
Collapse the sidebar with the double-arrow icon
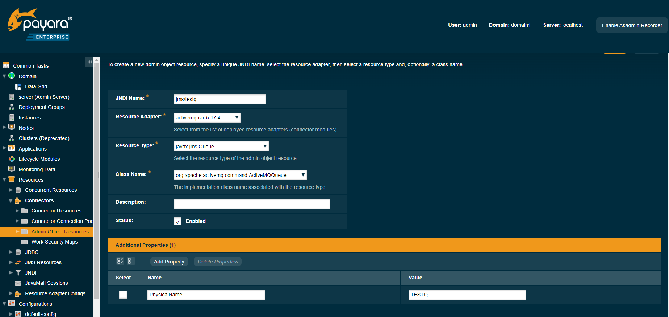click(x=89, y=62)
